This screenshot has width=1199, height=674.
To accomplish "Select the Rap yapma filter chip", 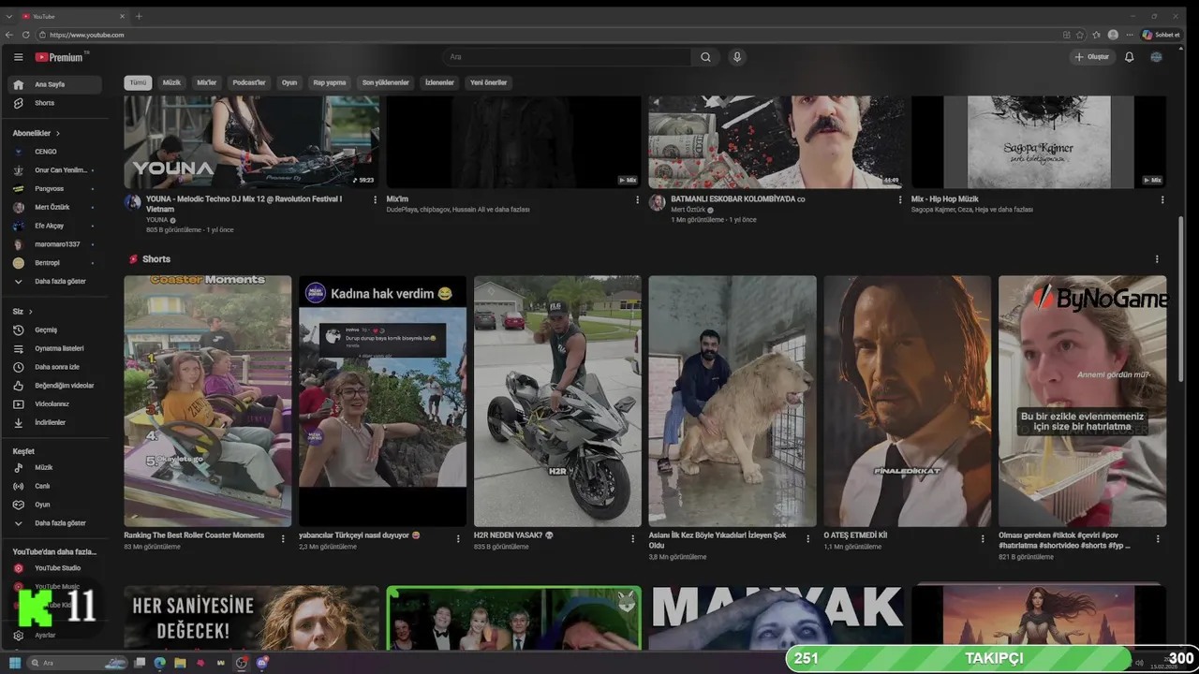I will [x=330, y=82].
